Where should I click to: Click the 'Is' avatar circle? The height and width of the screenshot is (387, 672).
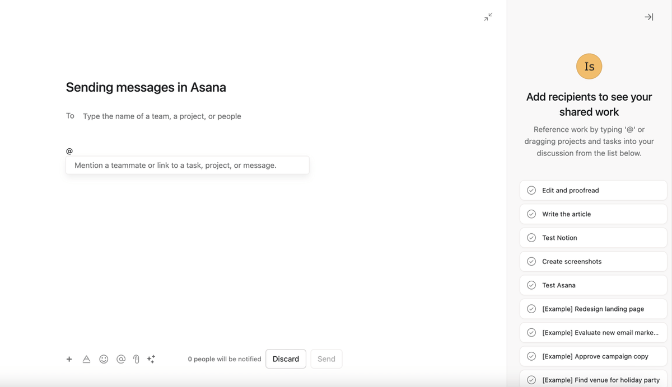[x=589, y=66]
